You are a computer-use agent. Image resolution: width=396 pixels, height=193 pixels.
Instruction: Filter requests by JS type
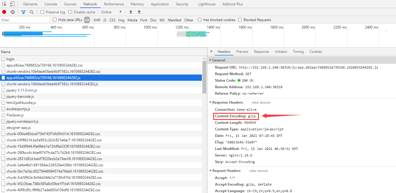pos(105,20)
